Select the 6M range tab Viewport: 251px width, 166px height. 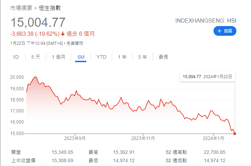81,57
